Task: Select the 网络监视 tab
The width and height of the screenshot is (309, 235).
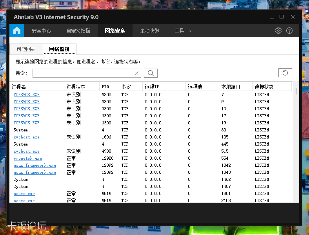Action: [x=59, y=49]
